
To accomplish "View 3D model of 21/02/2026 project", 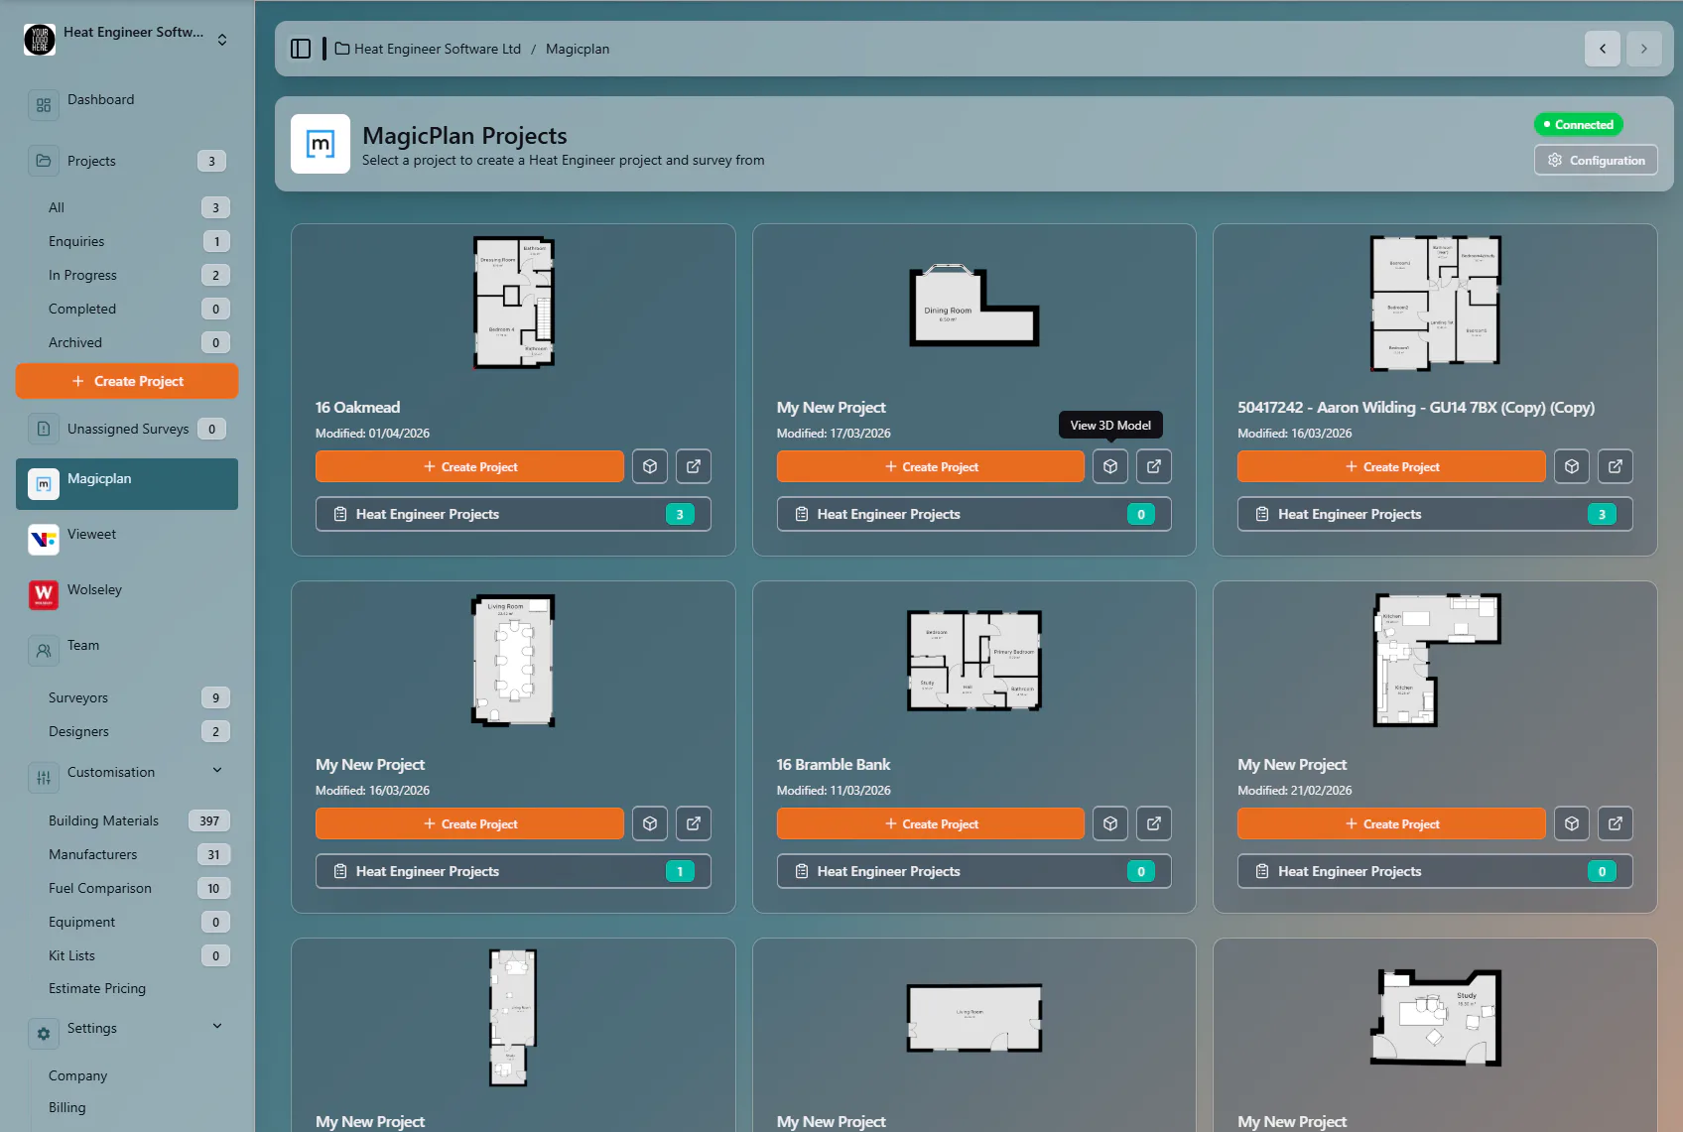I will coord(1572,823).
